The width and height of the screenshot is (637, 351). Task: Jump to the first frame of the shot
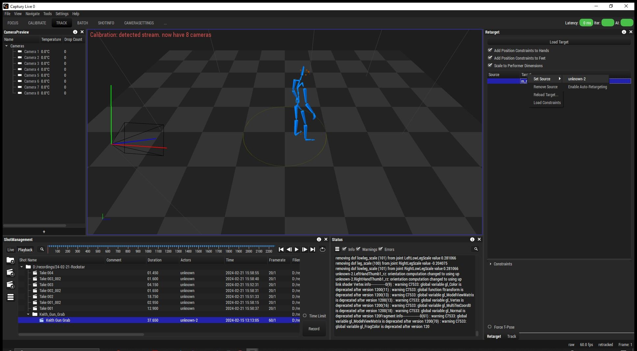point(281,250)
